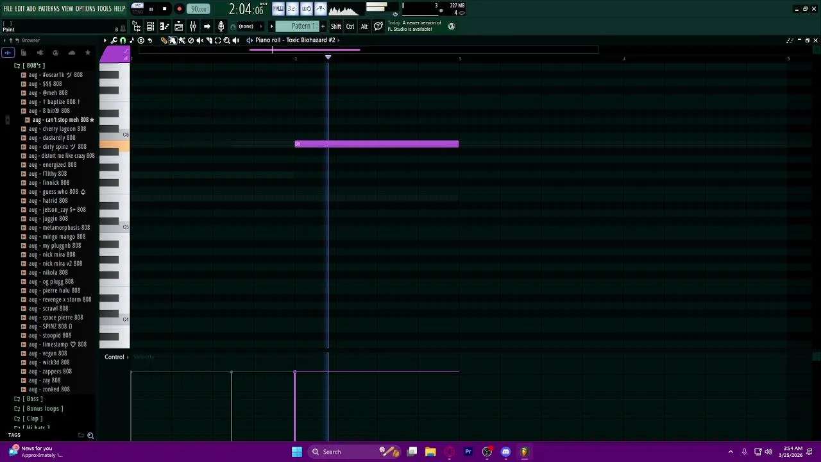Select the Zoom magnifier tool in piano roll
This screenshot has width=821, height=462.
[x=226, y=40]
